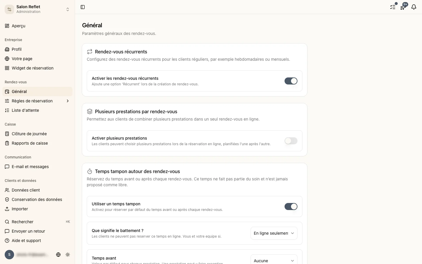Open the En ligne seulement dropdown
Viewport: 422px width, 264px height.
(274, 233)
